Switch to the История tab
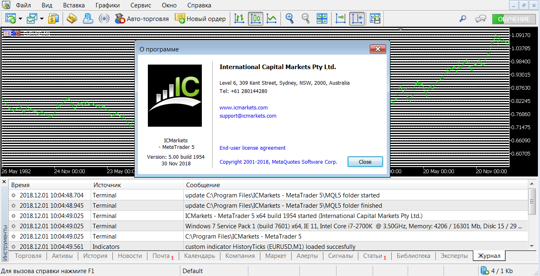The width and height of the screenshot is (540, 276). point(95,256)
